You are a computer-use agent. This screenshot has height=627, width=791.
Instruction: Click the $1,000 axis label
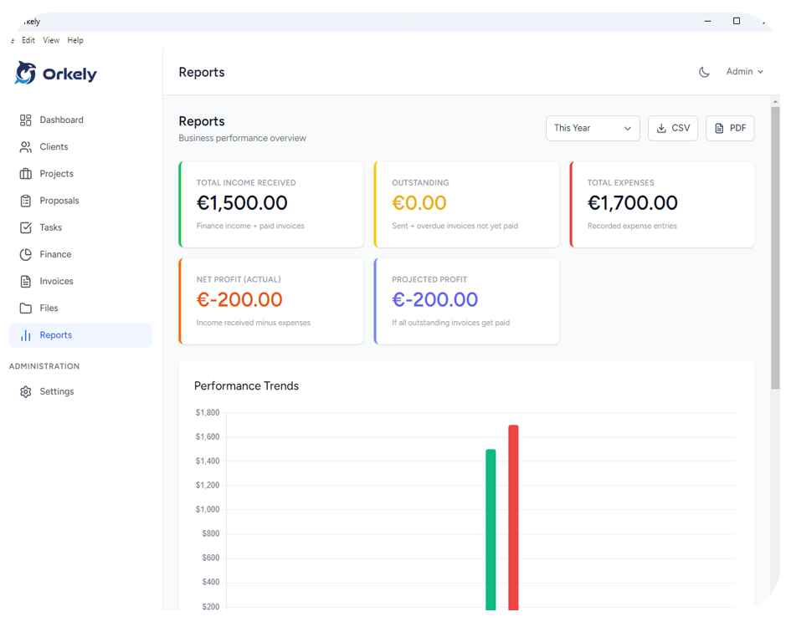click(208, 510)
